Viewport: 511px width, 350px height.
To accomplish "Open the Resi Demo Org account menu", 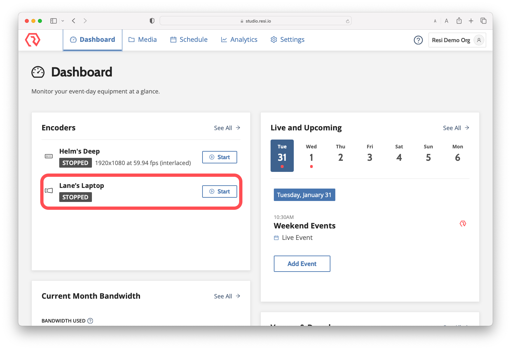I will click(457, 40).
